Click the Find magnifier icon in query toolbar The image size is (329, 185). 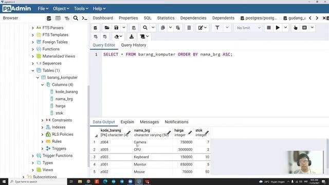[145, 28]
